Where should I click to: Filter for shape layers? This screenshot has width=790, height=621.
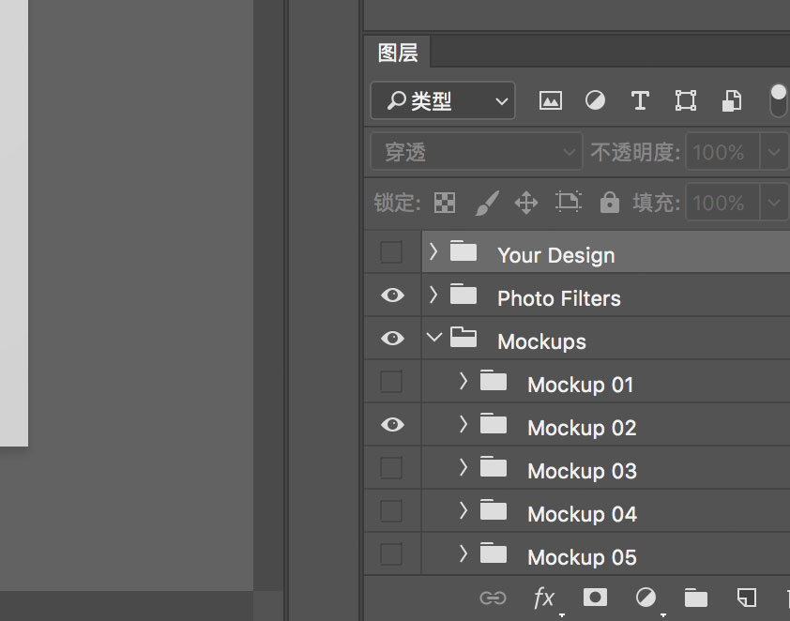685,100
